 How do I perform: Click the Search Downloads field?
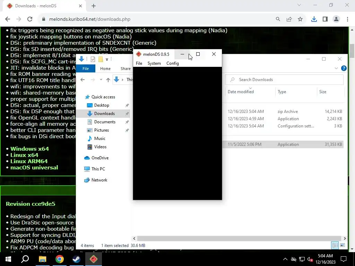click(284, 80)
